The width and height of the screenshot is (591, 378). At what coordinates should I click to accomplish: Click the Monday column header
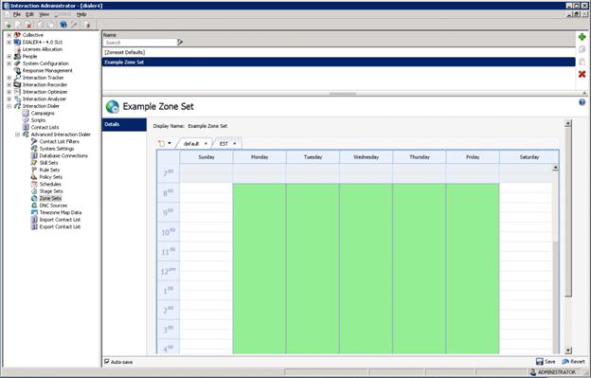click(x=260, y=156)
